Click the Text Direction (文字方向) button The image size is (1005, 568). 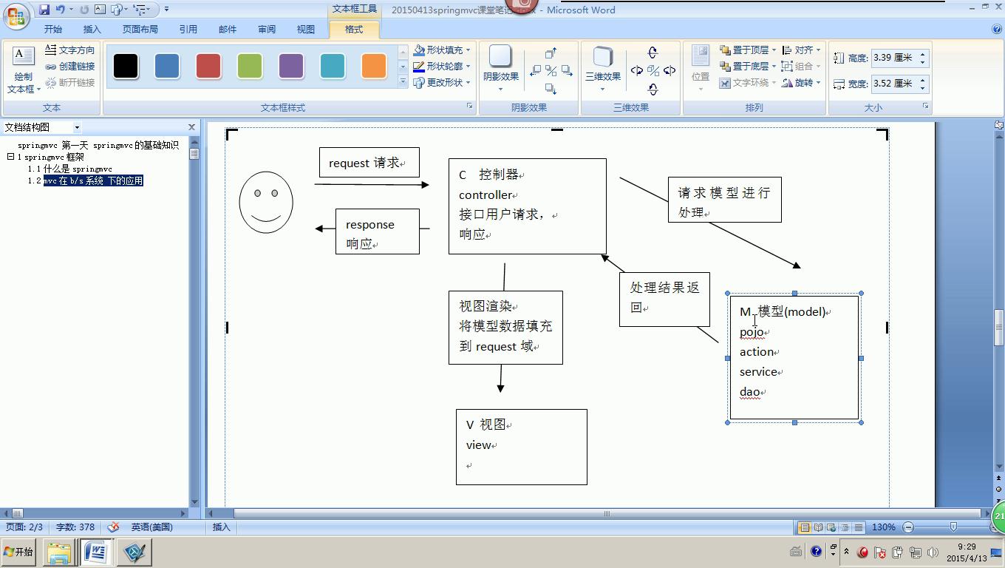tap(70, 50)
